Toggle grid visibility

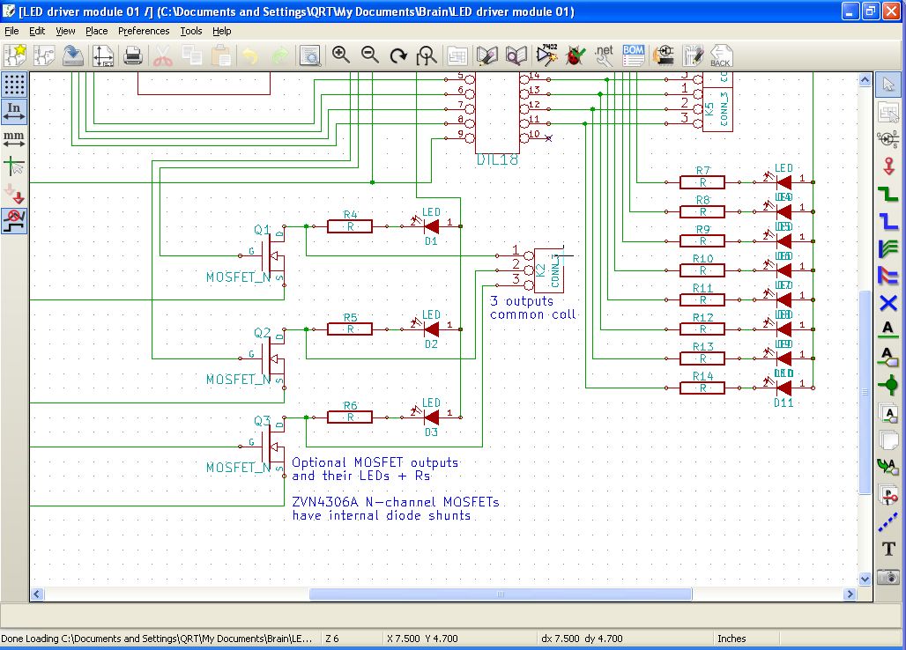tap(14, 85)
